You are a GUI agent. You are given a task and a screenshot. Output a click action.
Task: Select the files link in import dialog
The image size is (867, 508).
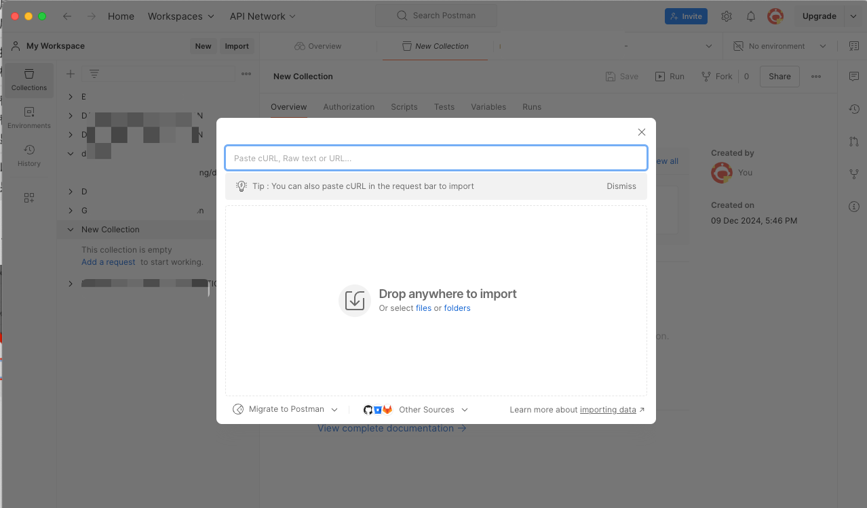[423, 308]
